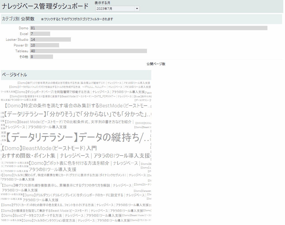
Task: Click the Tableau category label
Action: click(22, 51)
